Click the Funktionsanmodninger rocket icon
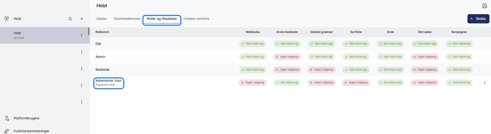Screen dimensions: 491x134 pyautogui.click(x=7, y=131)
